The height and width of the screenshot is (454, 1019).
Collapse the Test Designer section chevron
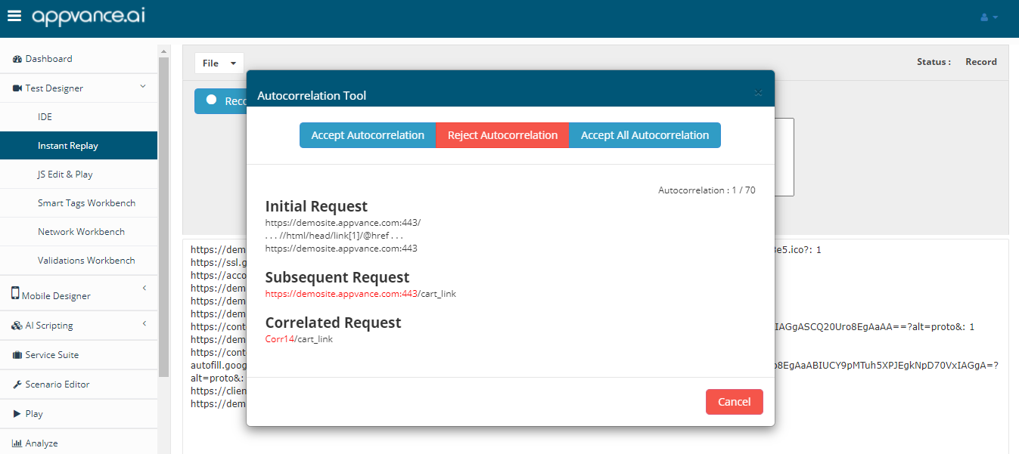pos(143,87)
